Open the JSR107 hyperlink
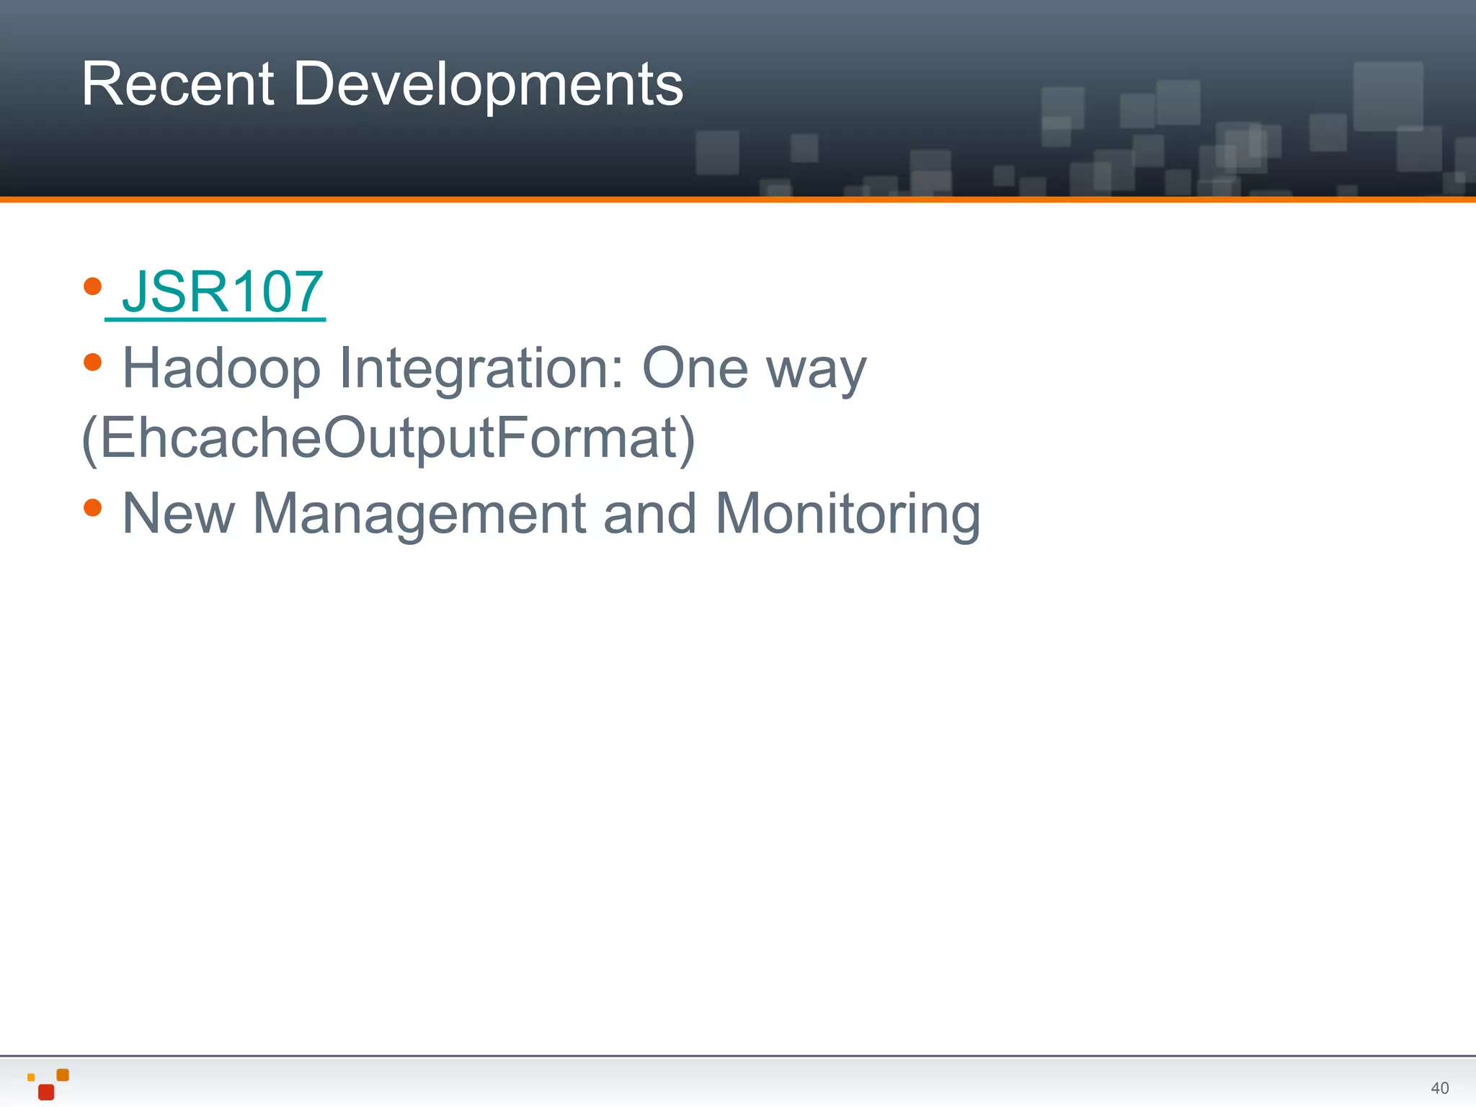 [222, 291]
